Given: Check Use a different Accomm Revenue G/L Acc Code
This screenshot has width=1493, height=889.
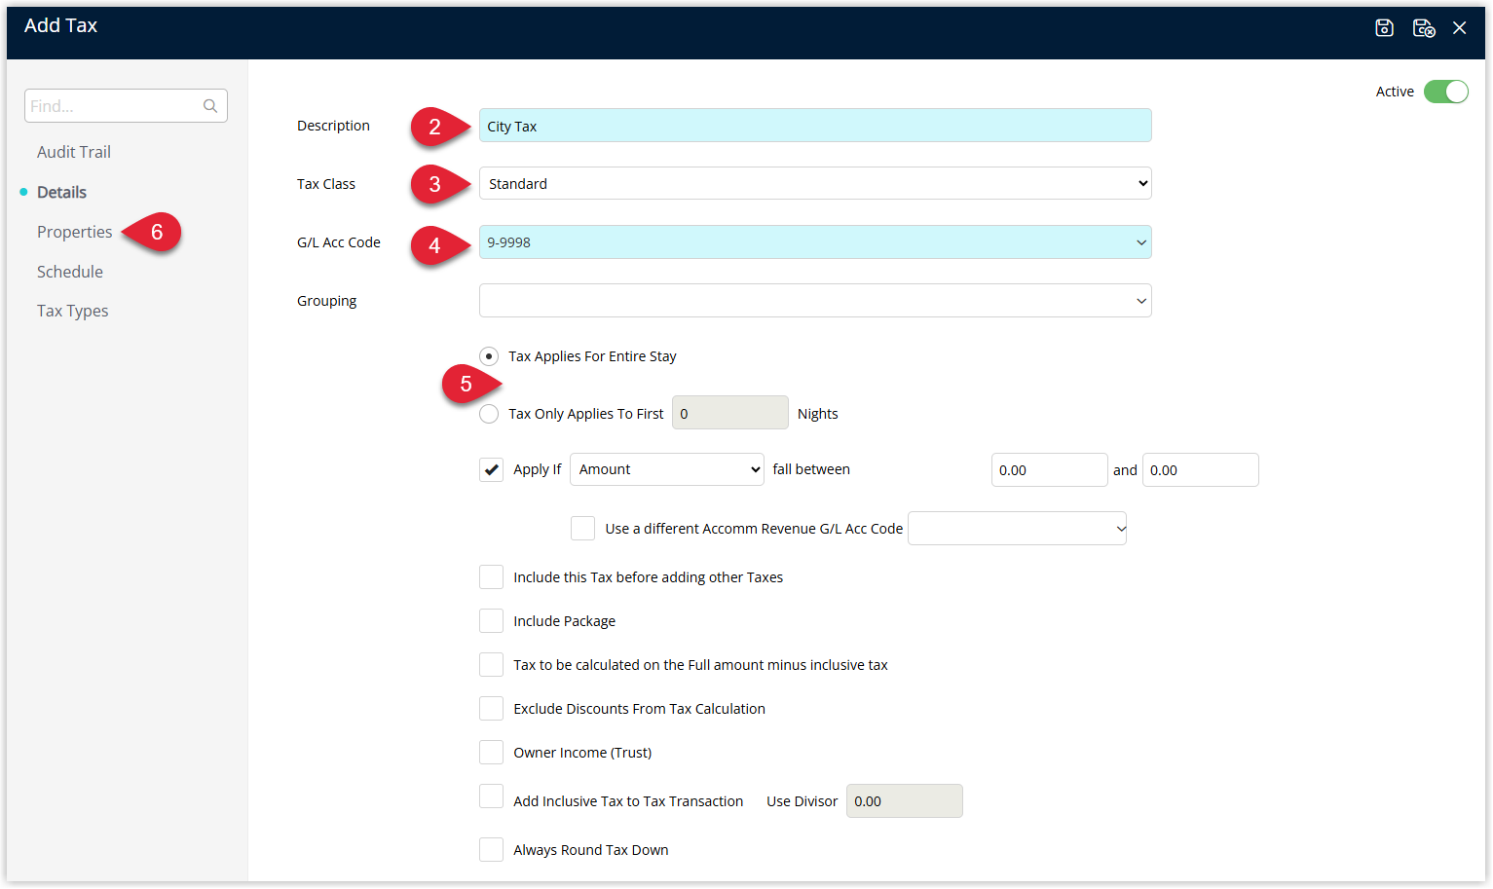Looking at the screenshot, I should click(582, 528).
